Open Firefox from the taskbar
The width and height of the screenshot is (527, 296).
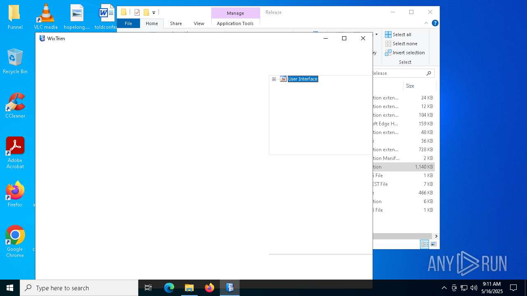tap(210, 288)
